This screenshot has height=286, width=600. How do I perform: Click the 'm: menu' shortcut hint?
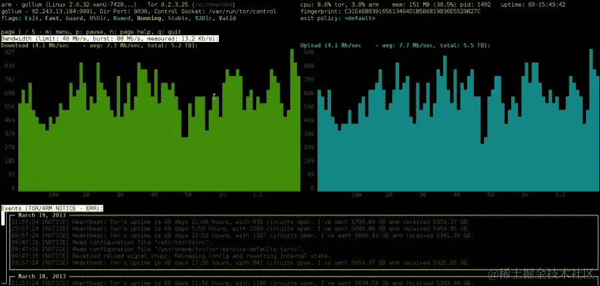coord(55,32)
